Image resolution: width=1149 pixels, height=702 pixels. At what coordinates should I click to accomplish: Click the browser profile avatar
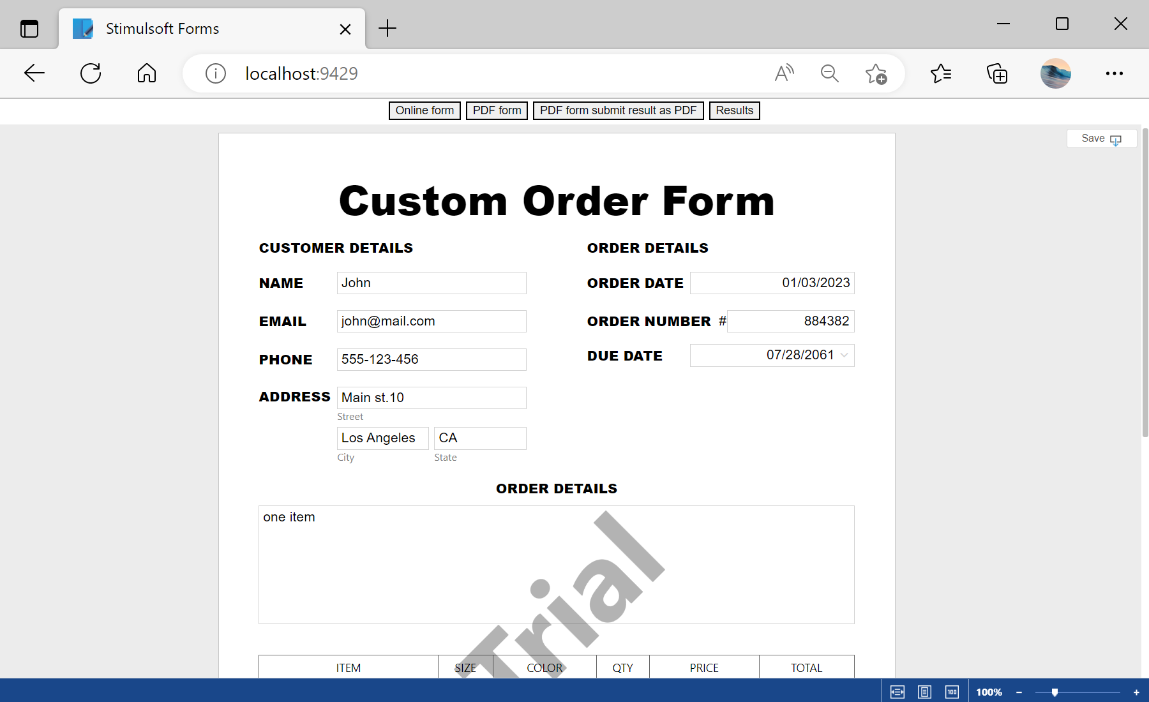pyautogui.click(x=1055, y=73)
